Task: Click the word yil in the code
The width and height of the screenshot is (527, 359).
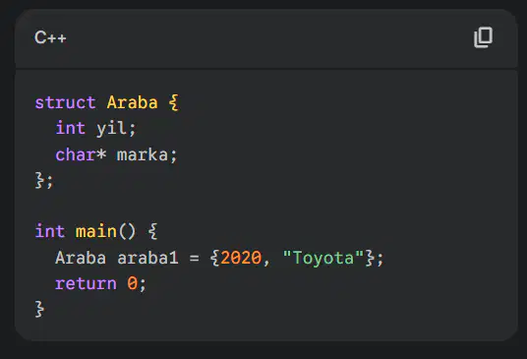Action: [111, 129]
